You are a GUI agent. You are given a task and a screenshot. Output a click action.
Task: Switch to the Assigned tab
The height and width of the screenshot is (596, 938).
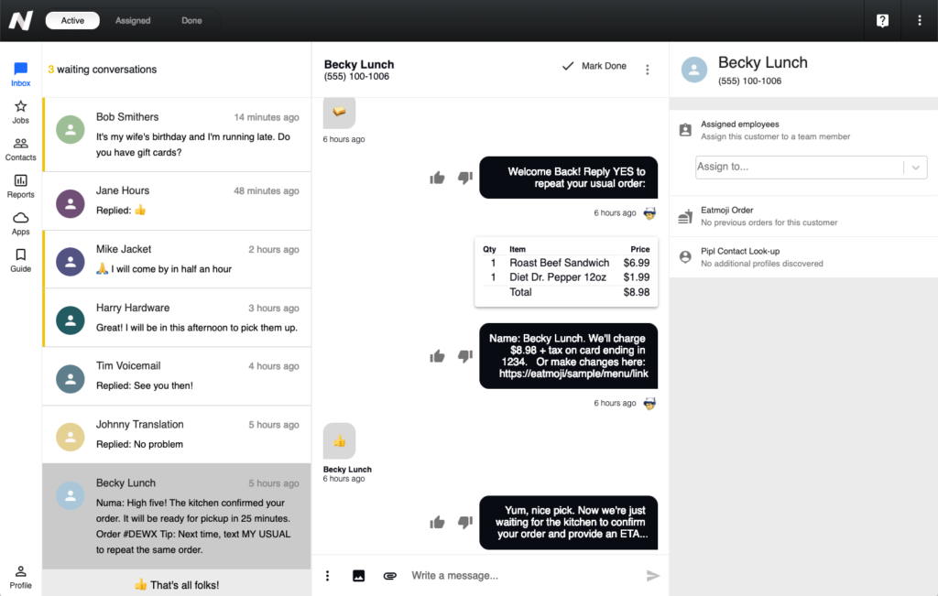[134, 19]
